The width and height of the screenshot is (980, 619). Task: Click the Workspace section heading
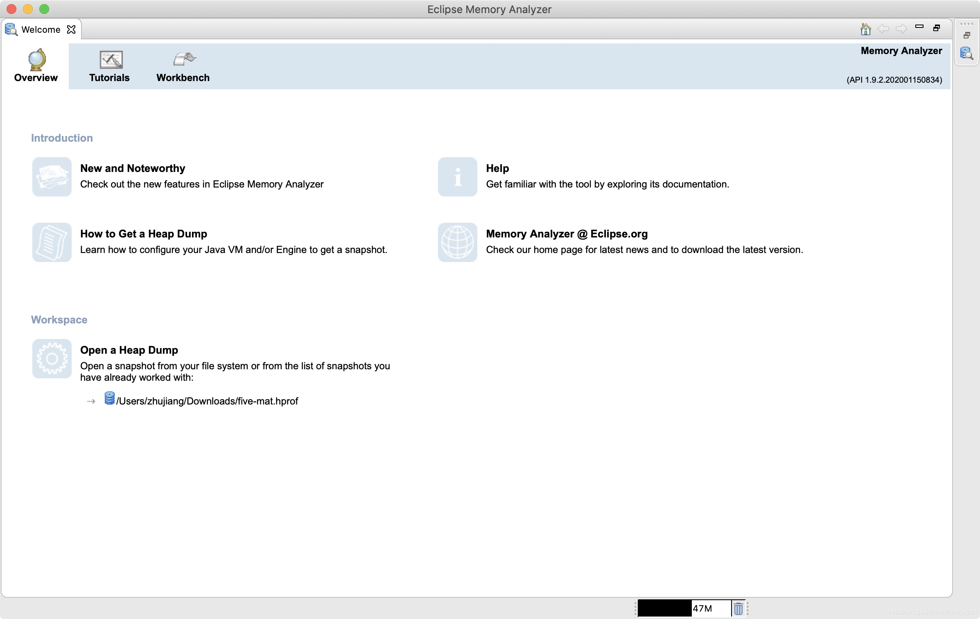click(59, 320)
